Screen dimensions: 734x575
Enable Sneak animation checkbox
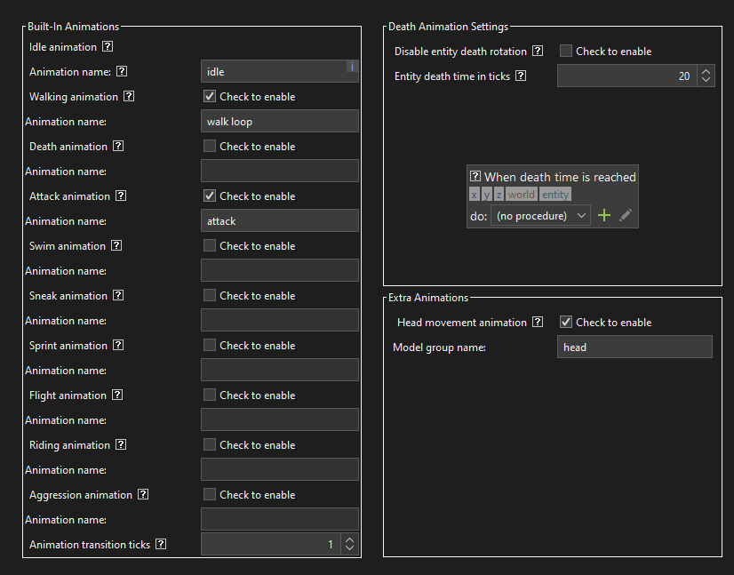pyautogui.click(x=210, y=295)
